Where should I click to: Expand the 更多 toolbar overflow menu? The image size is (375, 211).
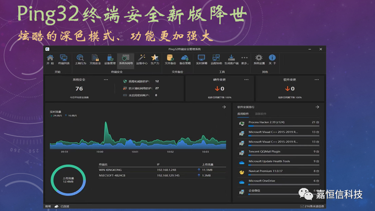point(244,60)
